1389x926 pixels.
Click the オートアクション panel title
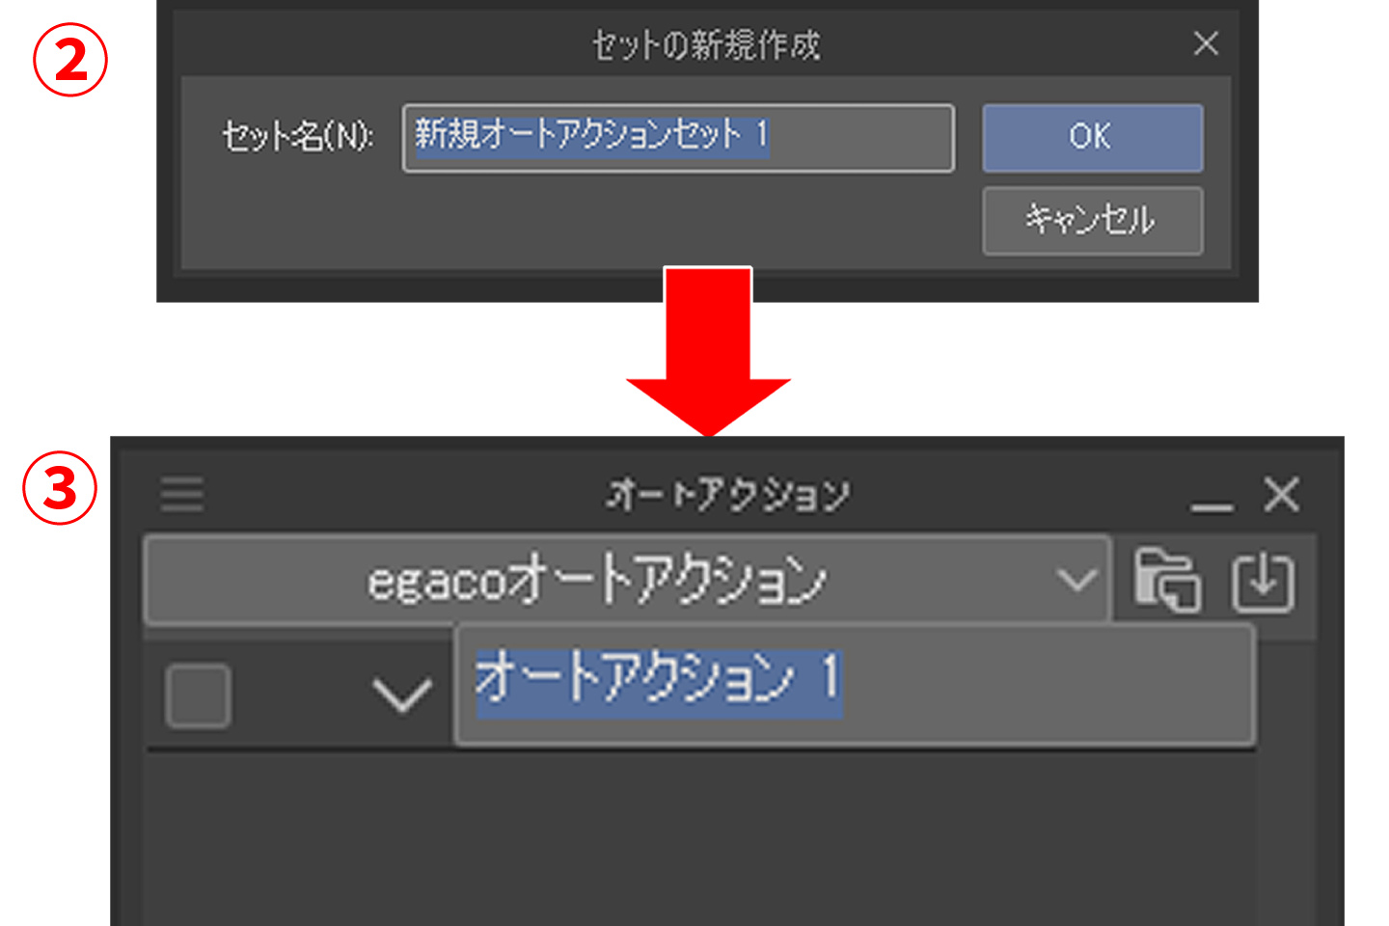(x=727, y=493)
